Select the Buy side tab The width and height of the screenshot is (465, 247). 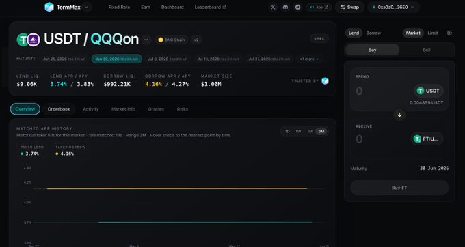click(x=373, y=50)
